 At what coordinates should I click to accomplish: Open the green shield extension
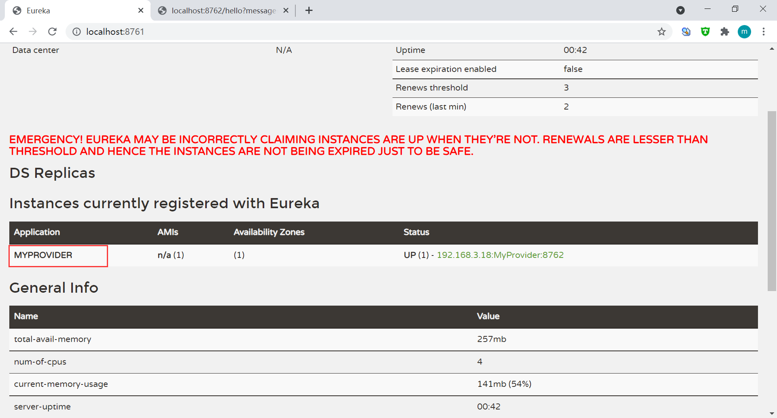(x=705, y=32)
